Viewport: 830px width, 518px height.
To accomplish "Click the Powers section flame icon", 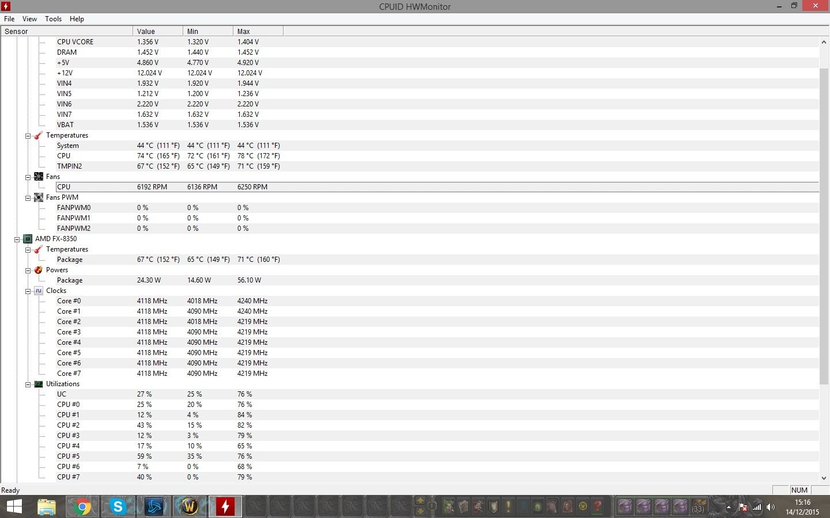I will coord(39,270).
